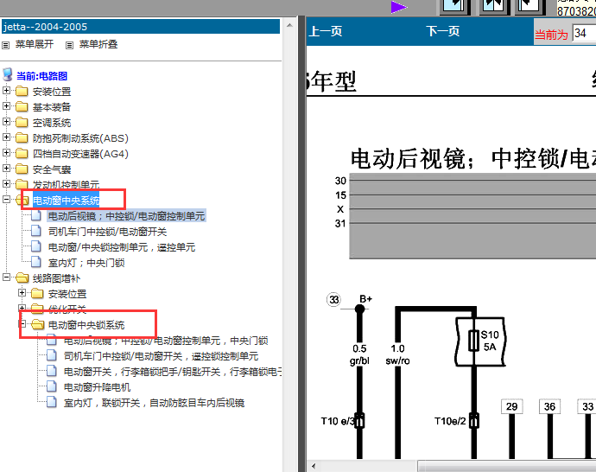Click the page icon of 室内灯，联锁开关，自动防眩目车内后视镜
This screenshot has height=472, width=596.
tap(52, 402)
